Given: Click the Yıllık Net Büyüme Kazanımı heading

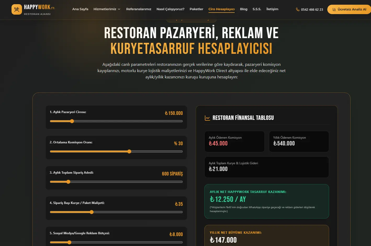Looking at the screenshot, I should [236, 232].
